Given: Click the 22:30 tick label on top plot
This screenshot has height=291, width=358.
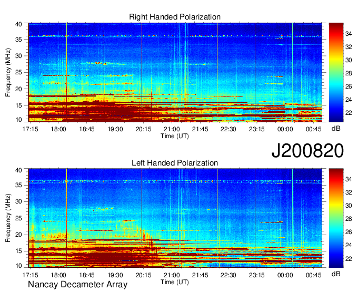Looking at the screenshot, I should [x=228, y=129].
